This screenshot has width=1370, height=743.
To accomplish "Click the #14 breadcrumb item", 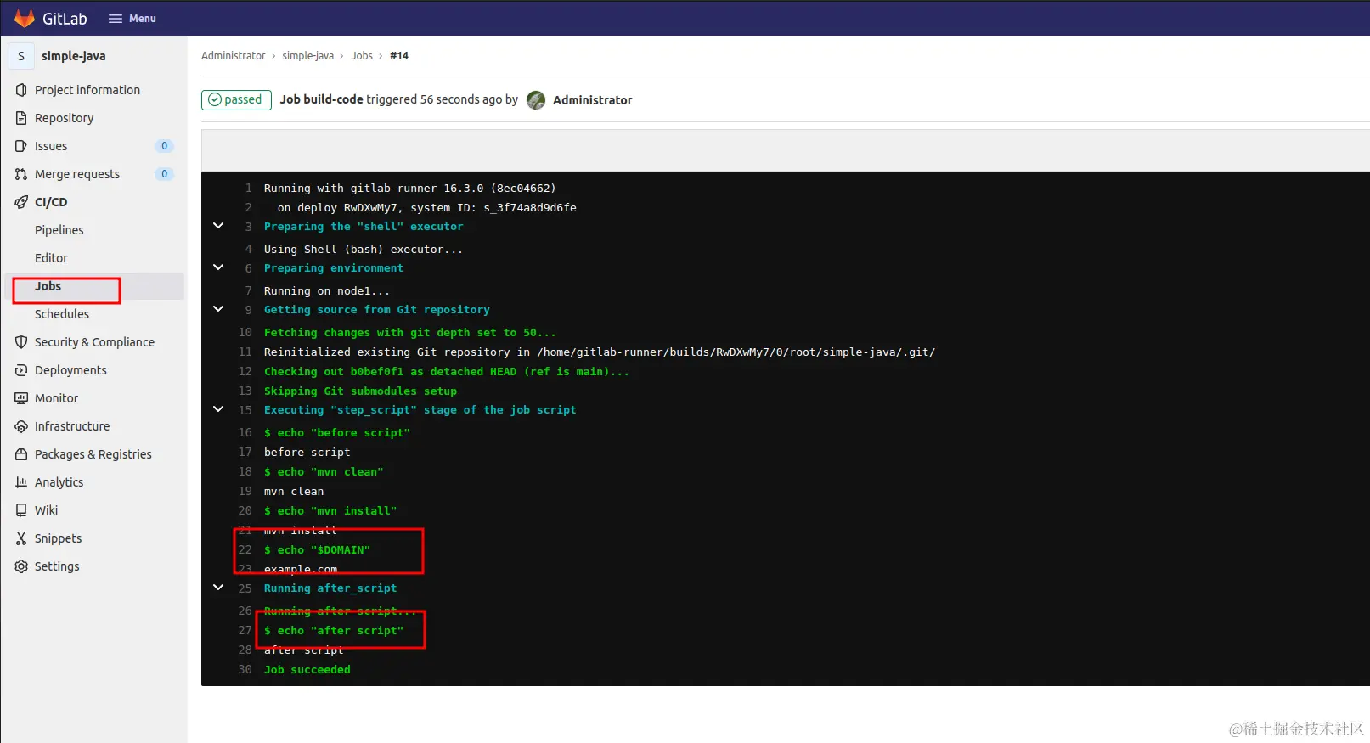I will [399, 56].
